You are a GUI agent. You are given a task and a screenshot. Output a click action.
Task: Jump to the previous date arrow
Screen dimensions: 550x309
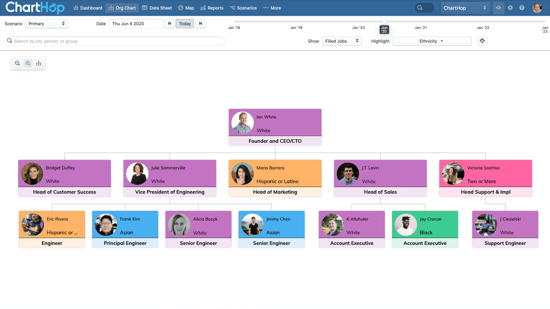point(169,24)
